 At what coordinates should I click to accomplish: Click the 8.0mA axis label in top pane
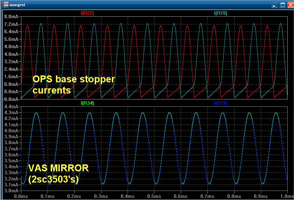pos(11,17)
